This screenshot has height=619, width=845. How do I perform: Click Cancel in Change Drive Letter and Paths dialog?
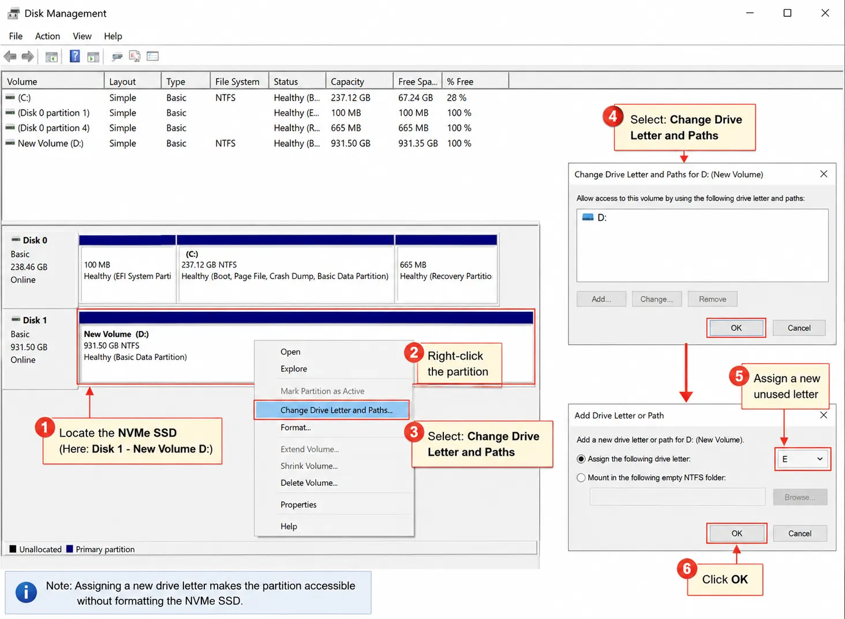tap(799, 328)
